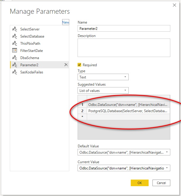Image resolution: width=181 pixels, height=196 pixels.
Task: Click the asterisk new row header
Action: [x=82, y=117]
